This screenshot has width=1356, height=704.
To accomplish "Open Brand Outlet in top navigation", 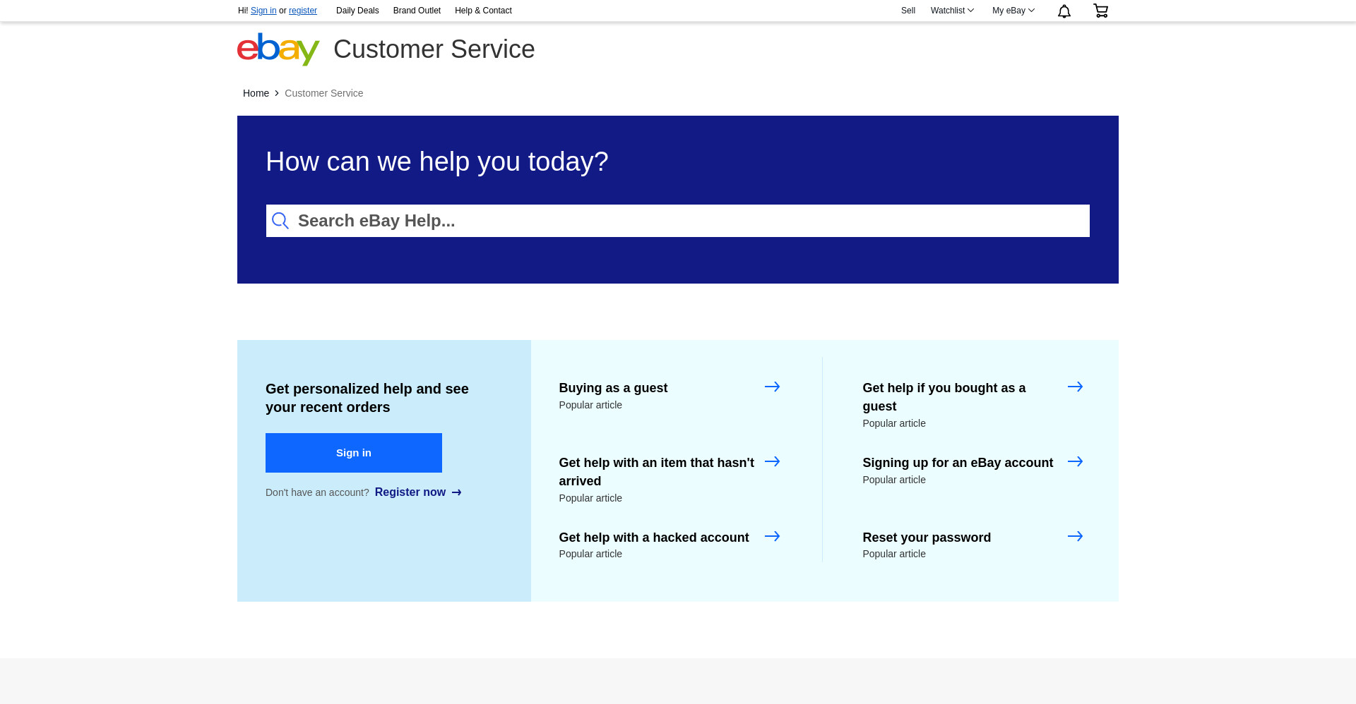I will coord(417,11).
